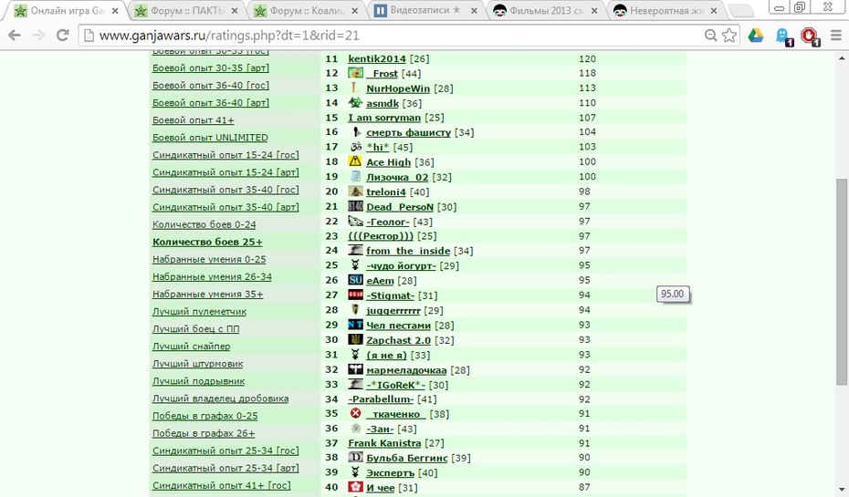849x497 pixels.
Task: Open player profile I am sorryman
Action: pyautogui.click(x=384, y=118)
